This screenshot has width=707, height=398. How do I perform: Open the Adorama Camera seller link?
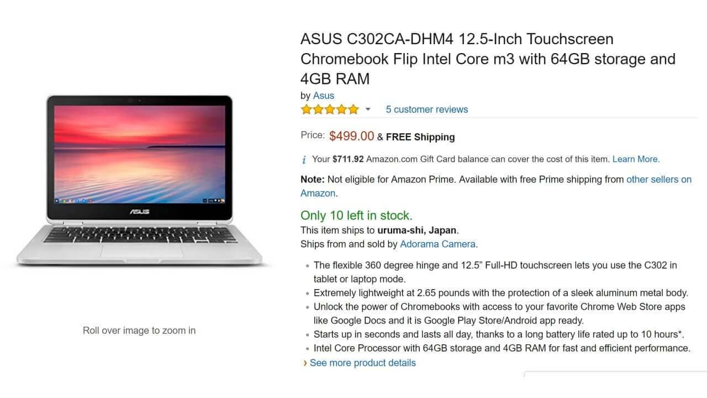[x=437, y=244]
